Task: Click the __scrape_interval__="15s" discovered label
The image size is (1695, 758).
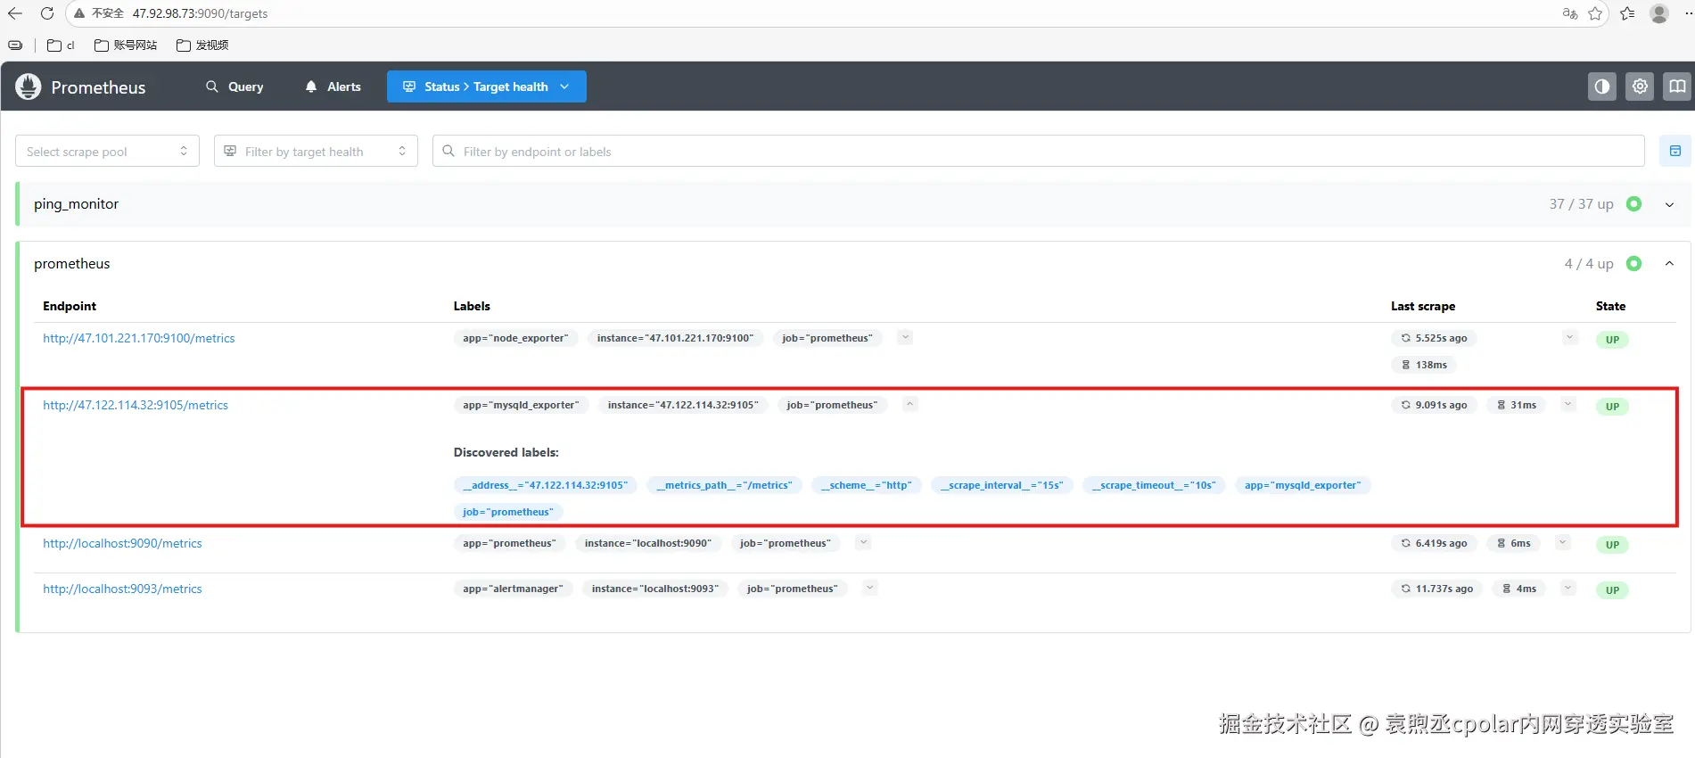Action: (1002, 485)
